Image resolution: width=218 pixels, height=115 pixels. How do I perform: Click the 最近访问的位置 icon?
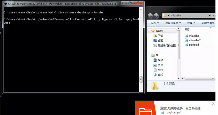point(155,46)
